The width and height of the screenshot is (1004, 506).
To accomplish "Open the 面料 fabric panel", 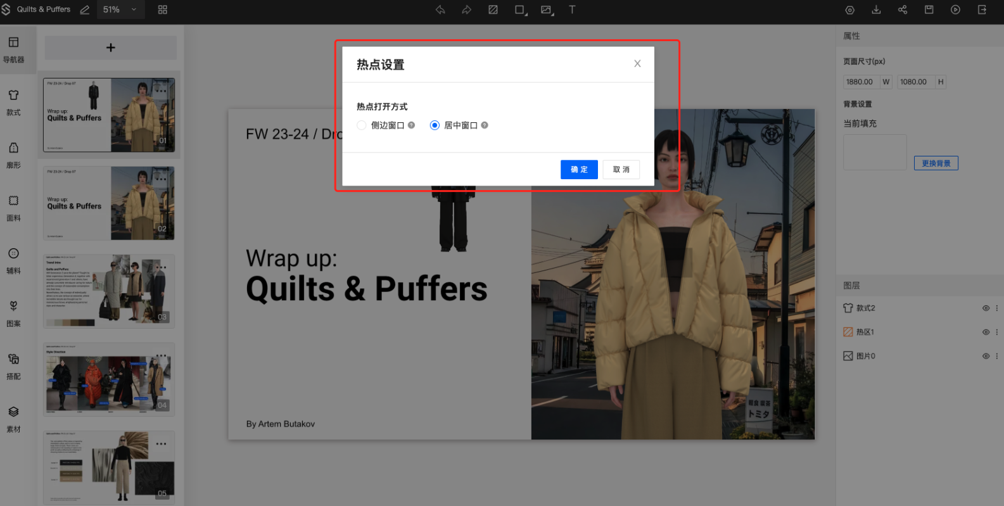I will [x=13, y=208].
